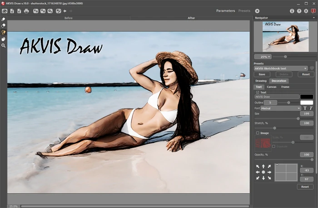Move text to top-left with diagonal arrow
The width and height of the screenshot is (318, 208).
[258, 166]
